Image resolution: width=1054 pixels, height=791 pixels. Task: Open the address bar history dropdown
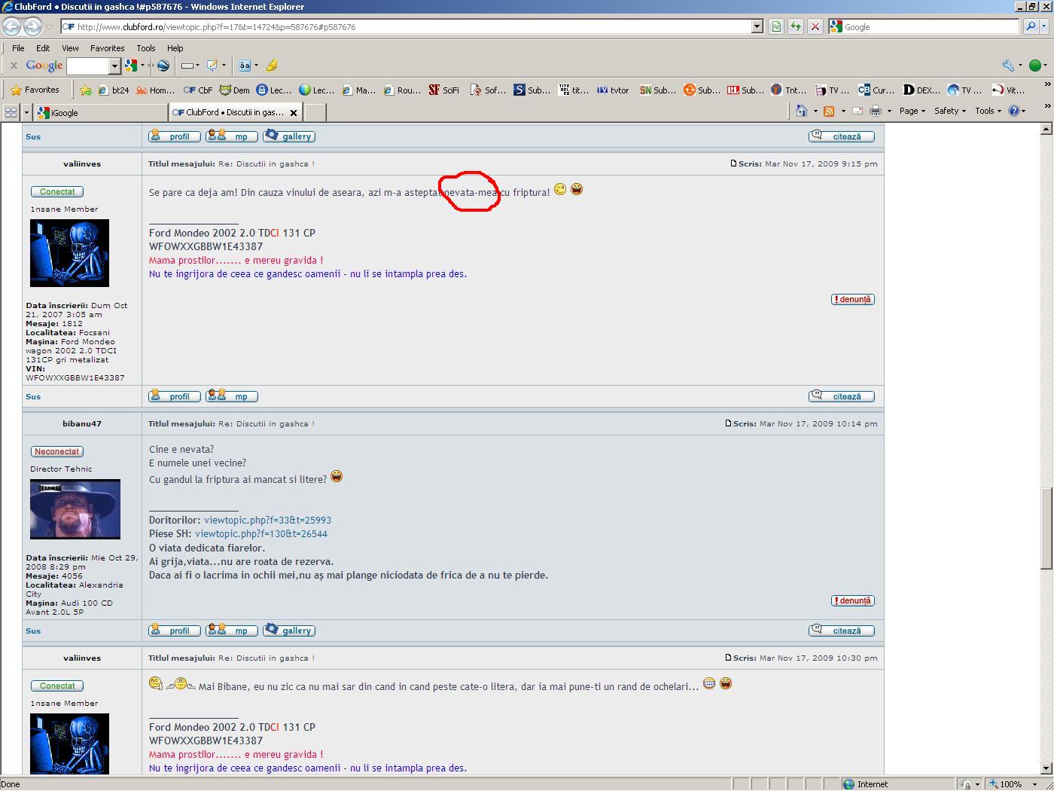tap(757, 26)
